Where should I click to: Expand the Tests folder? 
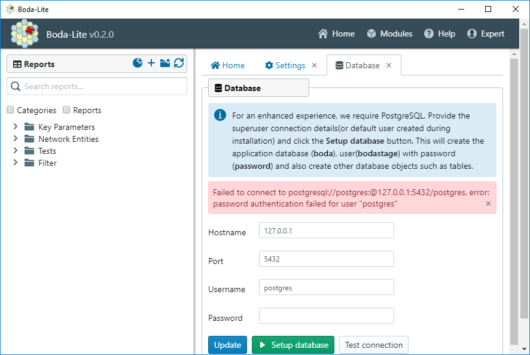pos(15,151)
